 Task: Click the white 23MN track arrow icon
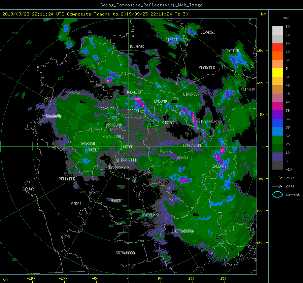coord(277,186)
